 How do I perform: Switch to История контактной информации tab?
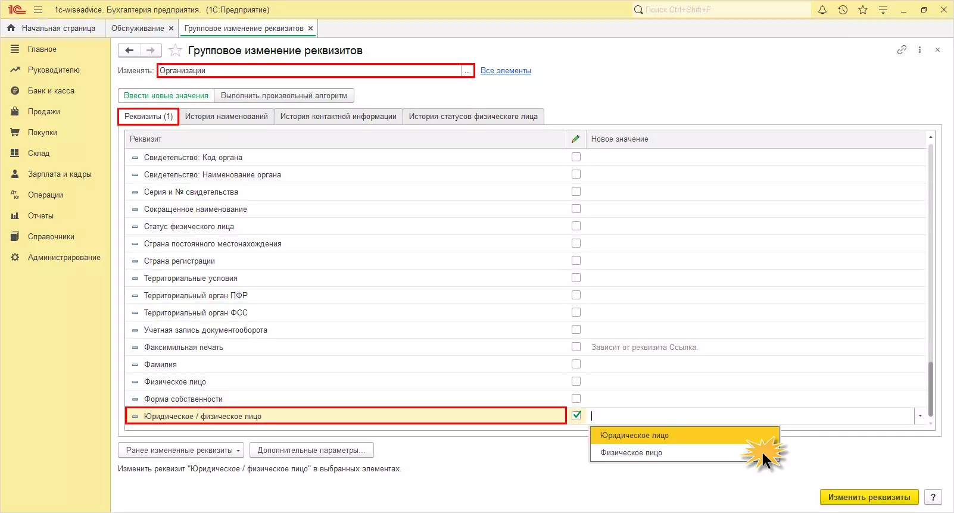point(338,117)
